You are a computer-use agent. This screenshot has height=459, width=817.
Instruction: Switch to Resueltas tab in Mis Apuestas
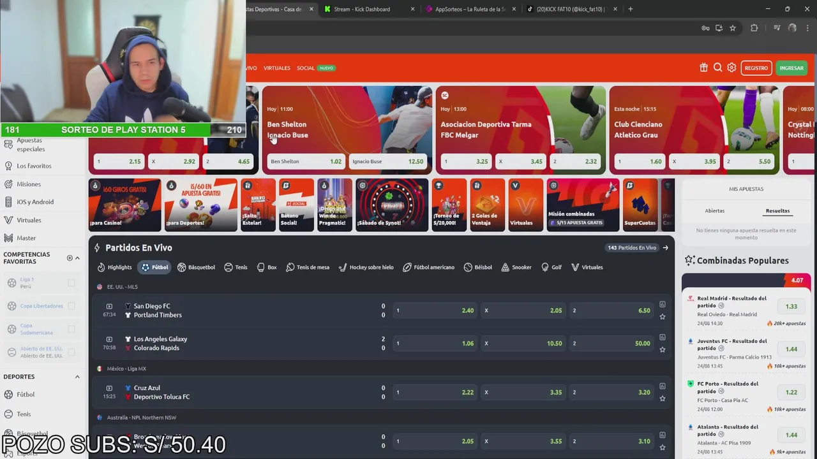coord(777,210)
